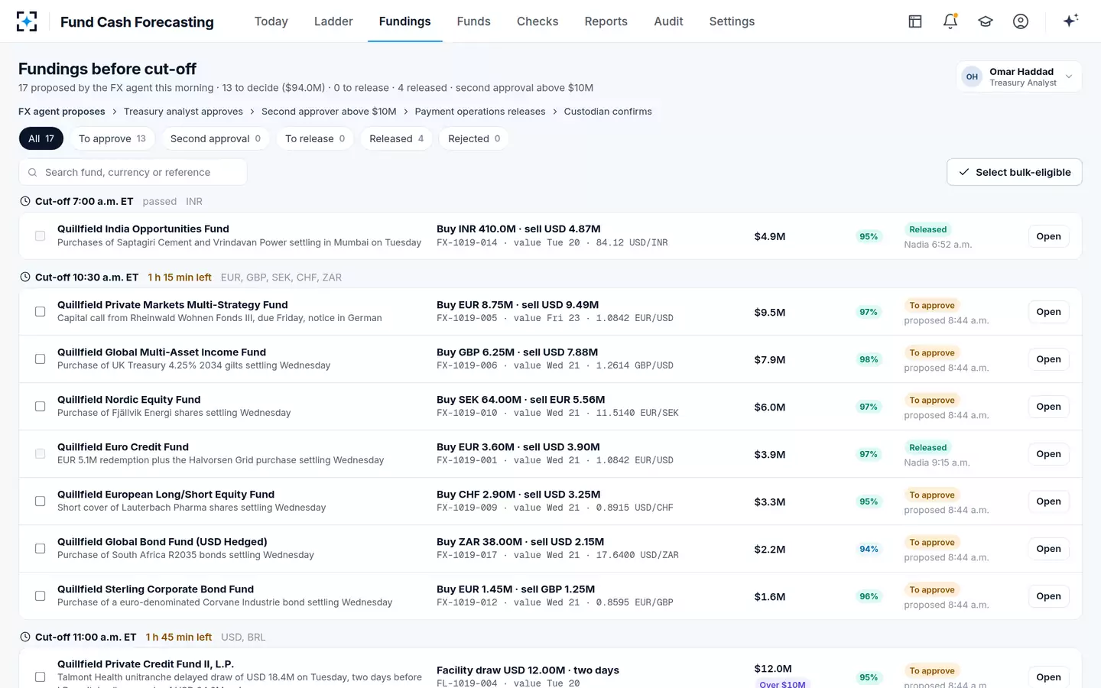1101x688 pixels.
Task: Click the 94% confidence badge for Global Bond Fund
Action: click(869, 549)
